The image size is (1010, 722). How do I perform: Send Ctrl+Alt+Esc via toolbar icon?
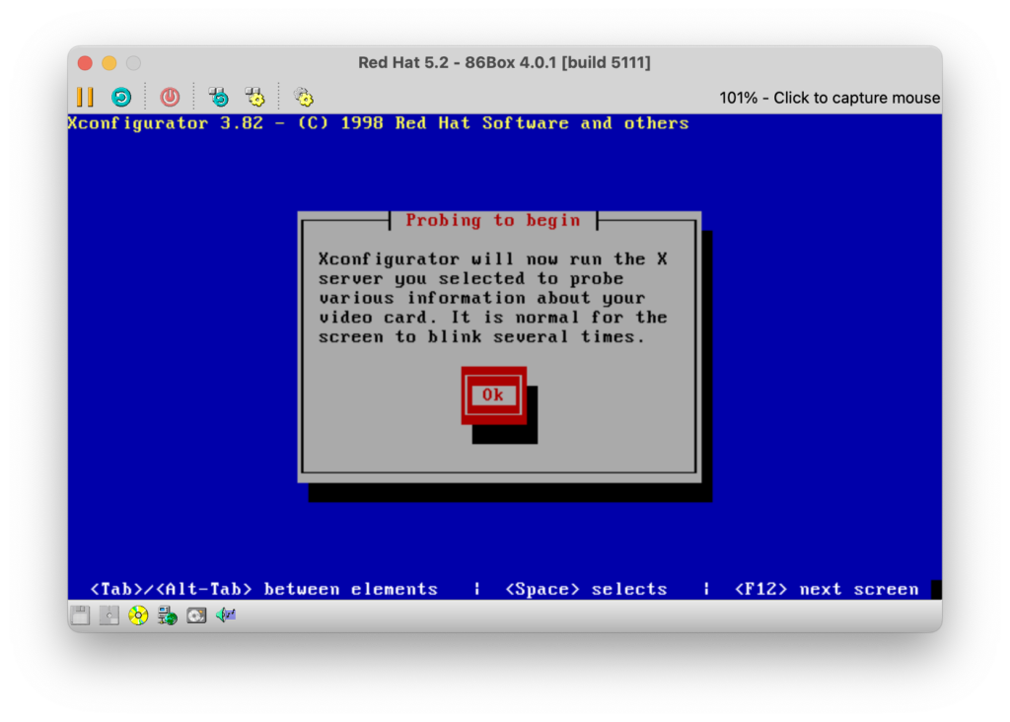click(x=255, y=98)
